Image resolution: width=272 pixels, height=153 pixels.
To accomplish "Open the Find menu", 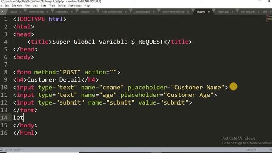I will 27,6.
